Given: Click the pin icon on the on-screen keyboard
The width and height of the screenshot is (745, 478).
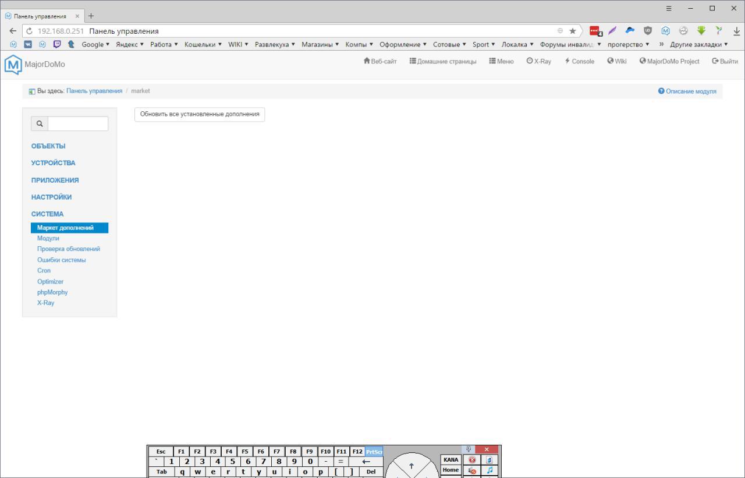Looking at the screenshot, I should pos(469,449).
